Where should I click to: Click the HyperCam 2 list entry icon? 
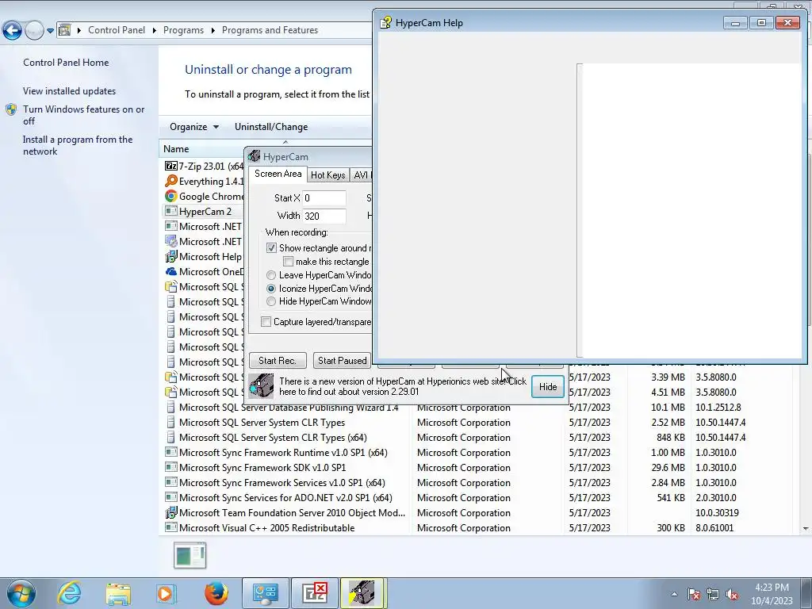171,211
